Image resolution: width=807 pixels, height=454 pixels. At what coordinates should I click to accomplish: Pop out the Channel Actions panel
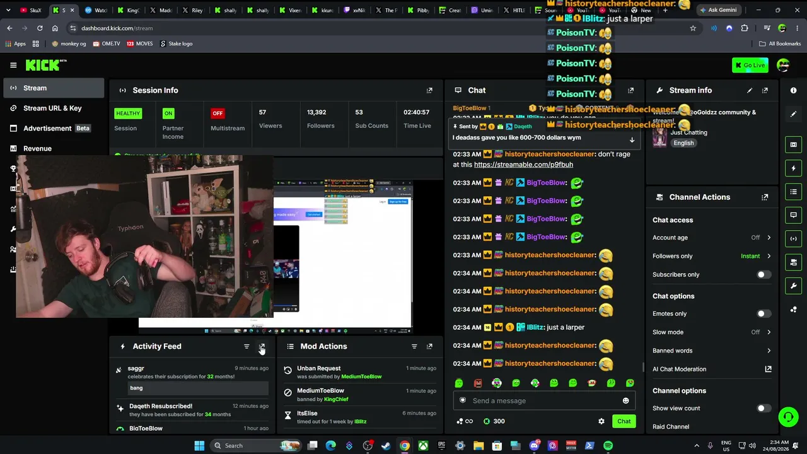point(765,197)
